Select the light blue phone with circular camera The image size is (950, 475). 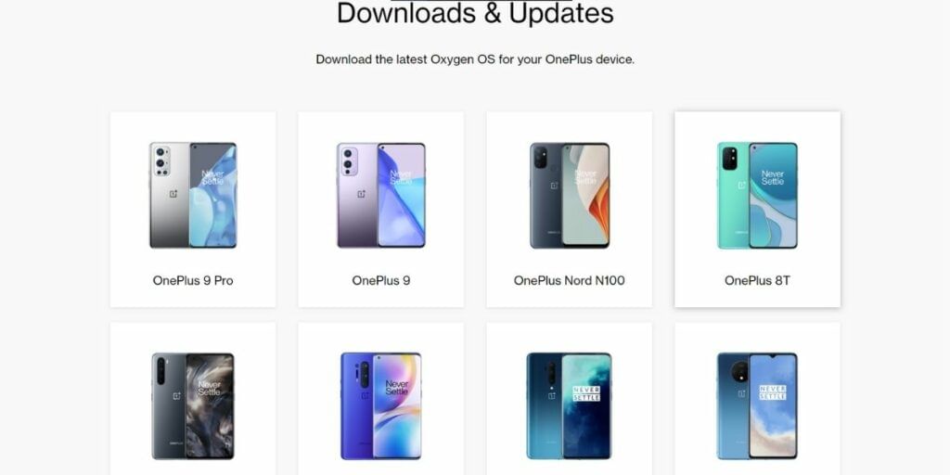click(757, 406)
